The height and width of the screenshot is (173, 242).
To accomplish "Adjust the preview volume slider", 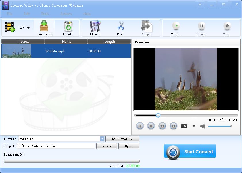I will pos(220,126).
